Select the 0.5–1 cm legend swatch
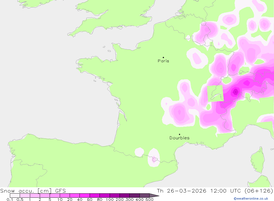Image resolution: width=274 pixels, height=201 pixels. pyautogui.click(x=25, y=196)
